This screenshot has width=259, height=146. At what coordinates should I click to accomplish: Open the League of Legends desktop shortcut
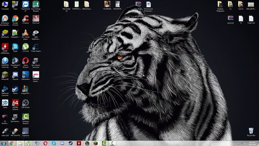point(25,90)
